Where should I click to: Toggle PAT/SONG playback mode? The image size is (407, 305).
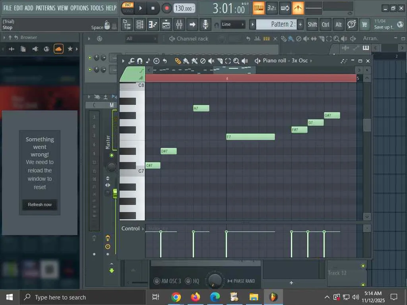[x=128, y=8]
